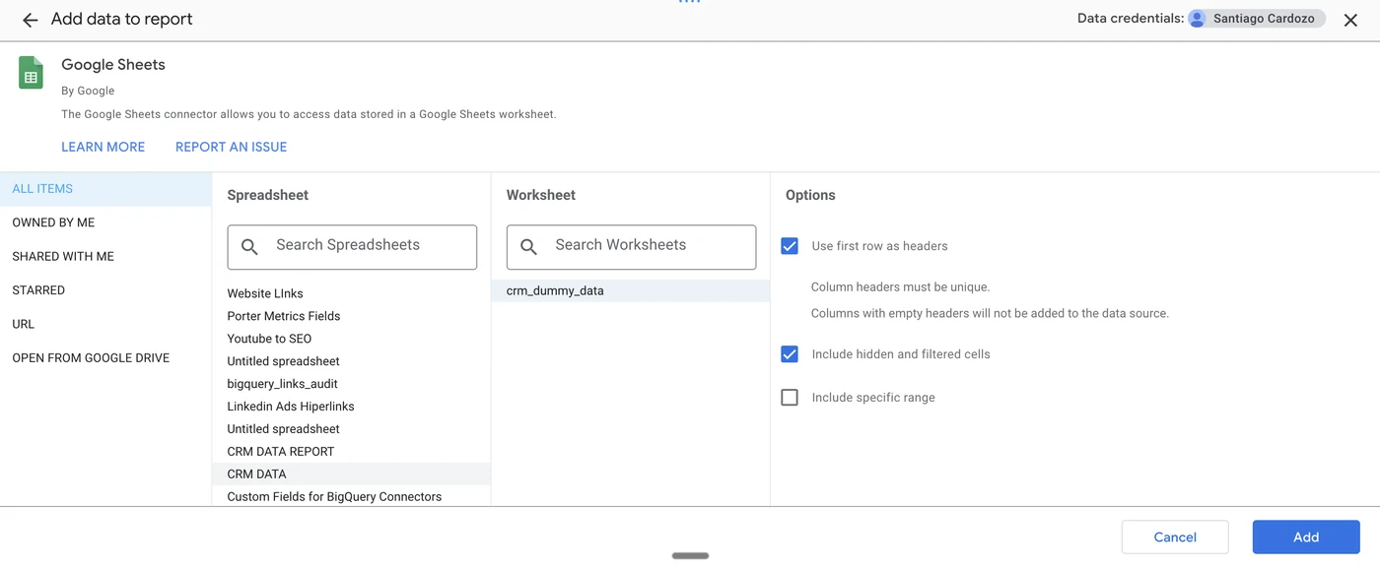Click the magnifier in the Search Spreadsheets field
Viewport: 1380px width, 569px height.
(x=249, y=246)
